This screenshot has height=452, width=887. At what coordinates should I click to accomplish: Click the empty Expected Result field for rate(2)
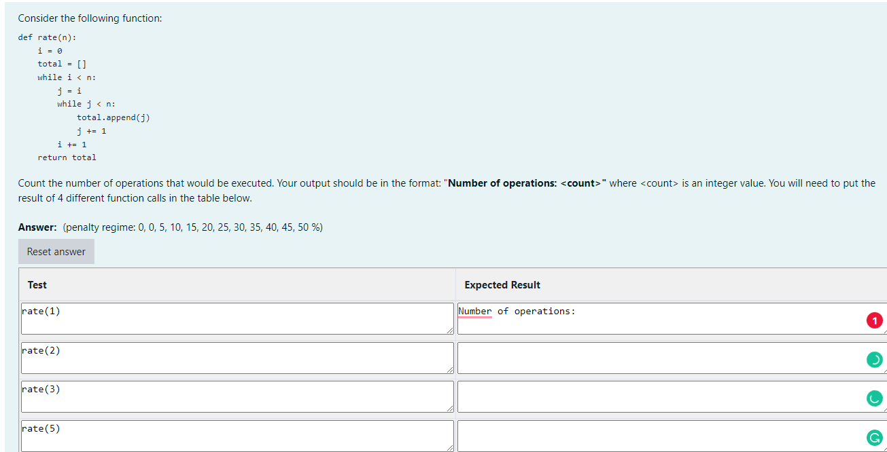click(x=672, y=358)
